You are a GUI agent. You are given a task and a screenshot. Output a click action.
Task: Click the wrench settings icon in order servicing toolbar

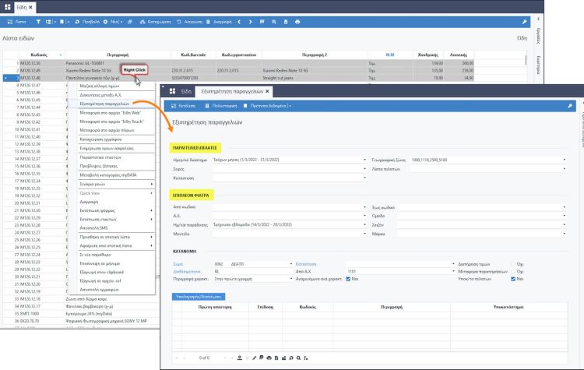569,105
